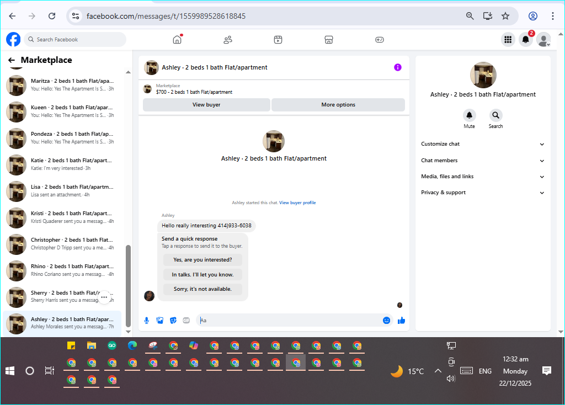The width and height of the screenshot is (565, 405).
Task: Open Kristi conversation in list
Action: tap(62, 217)
